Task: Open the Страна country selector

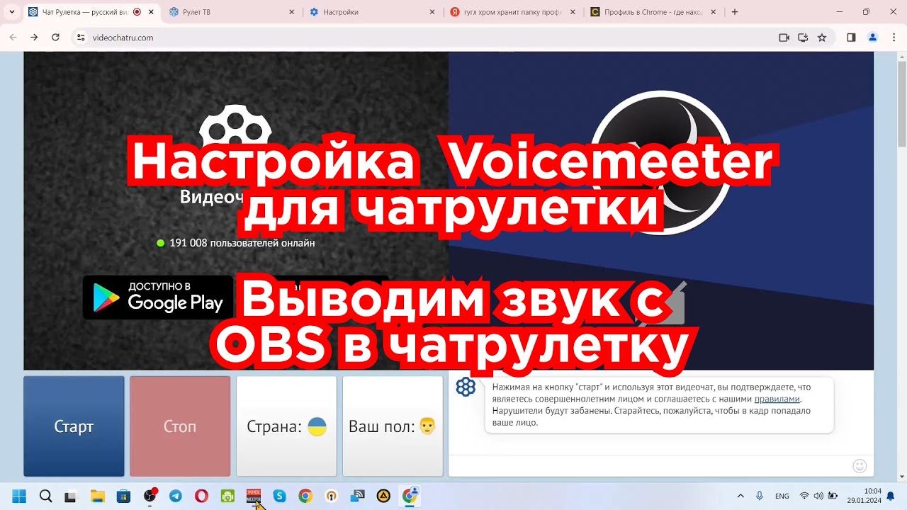Action: click(286, 426)
